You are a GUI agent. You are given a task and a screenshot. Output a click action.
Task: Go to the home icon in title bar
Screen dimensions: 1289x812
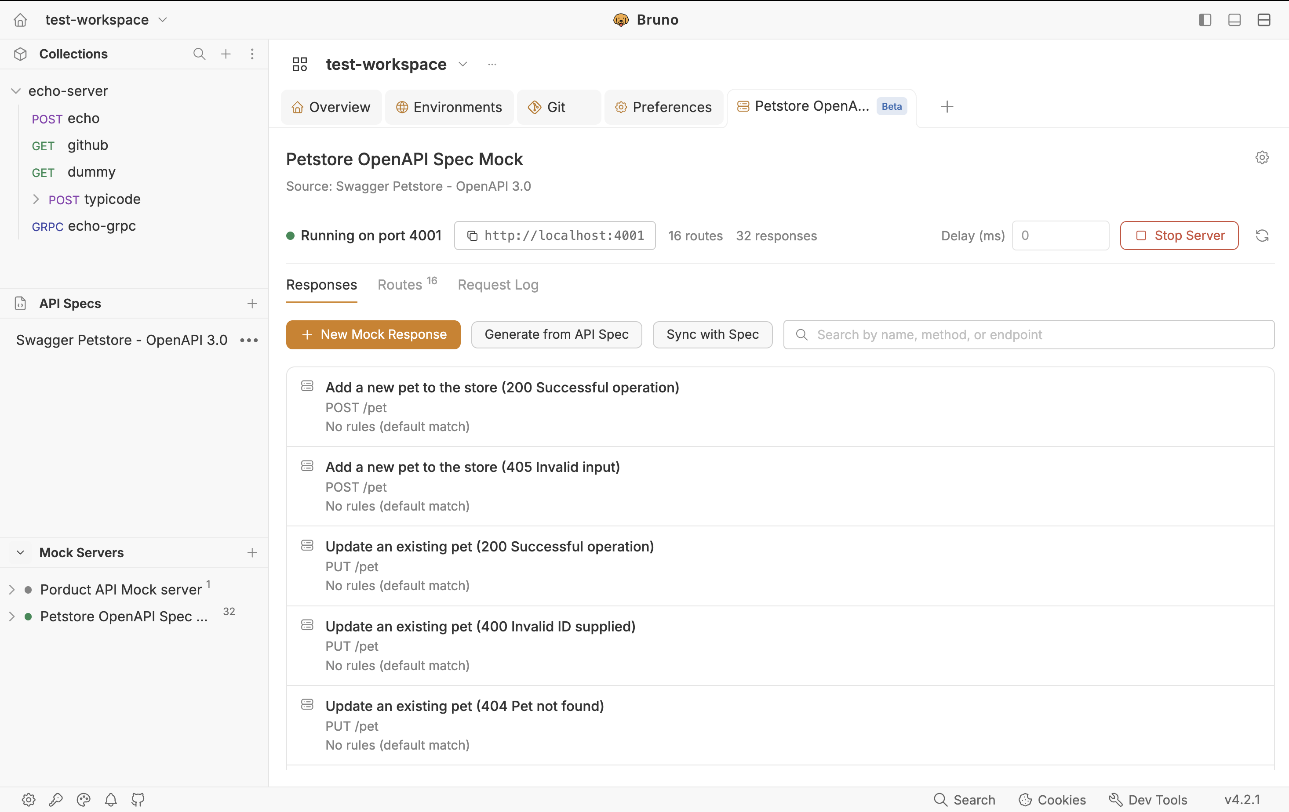20,20
